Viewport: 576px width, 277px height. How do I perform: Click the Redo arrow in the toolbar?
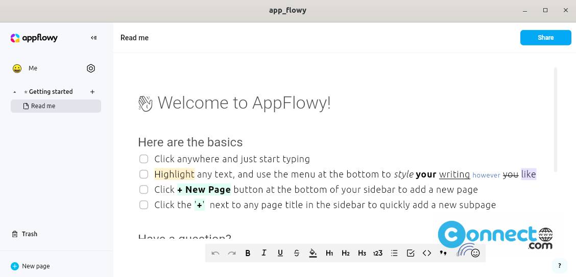[232, 253]
